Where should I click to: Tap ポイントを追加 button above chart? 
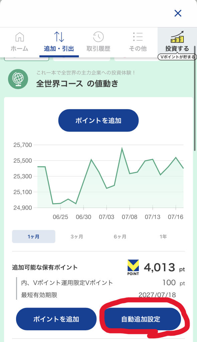tap(98, 120)
